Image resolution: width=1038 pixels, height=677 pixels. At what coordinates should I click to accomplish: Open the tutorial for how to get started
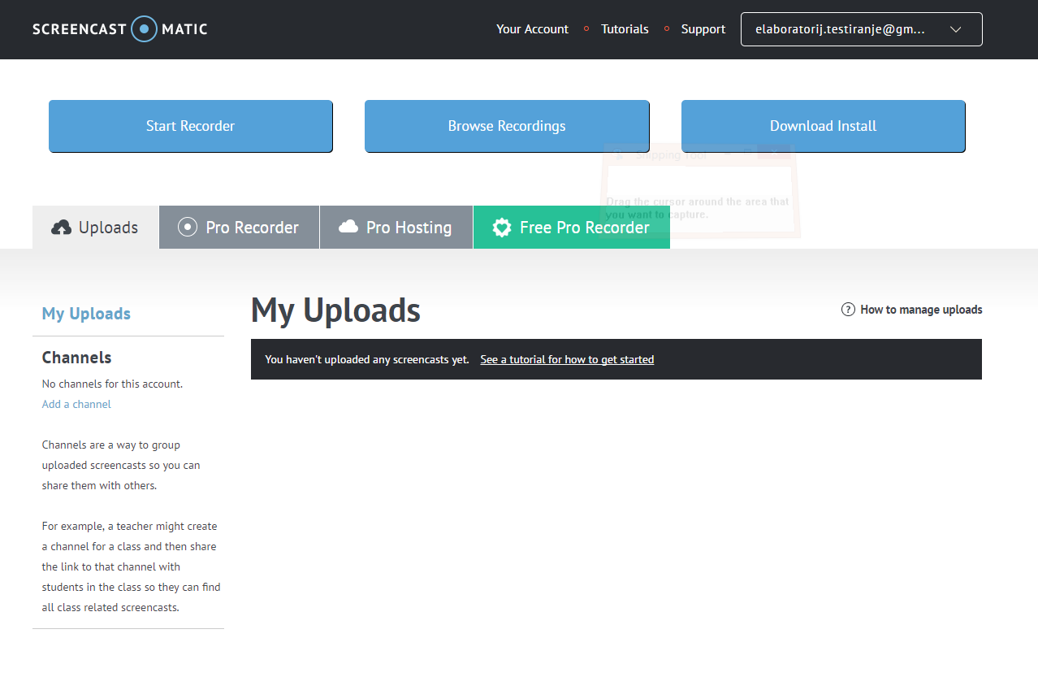(567, 359)
